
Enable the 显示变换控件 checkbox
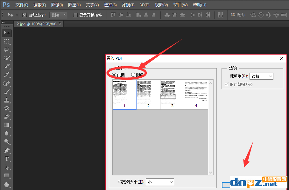coord(75,15)
